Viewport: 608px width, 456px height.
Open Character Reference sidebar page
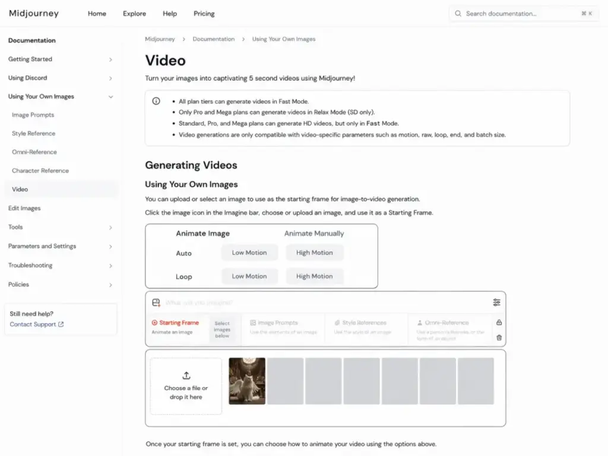(x=40, y=170)
